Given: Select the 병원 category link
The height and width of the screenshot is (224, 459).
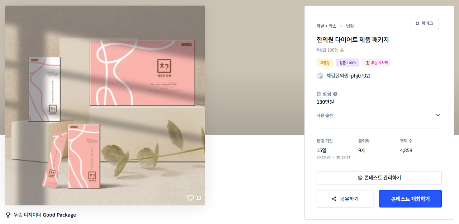Looking at the screenshot, I should pyautogui.click(x=350, y=26).
